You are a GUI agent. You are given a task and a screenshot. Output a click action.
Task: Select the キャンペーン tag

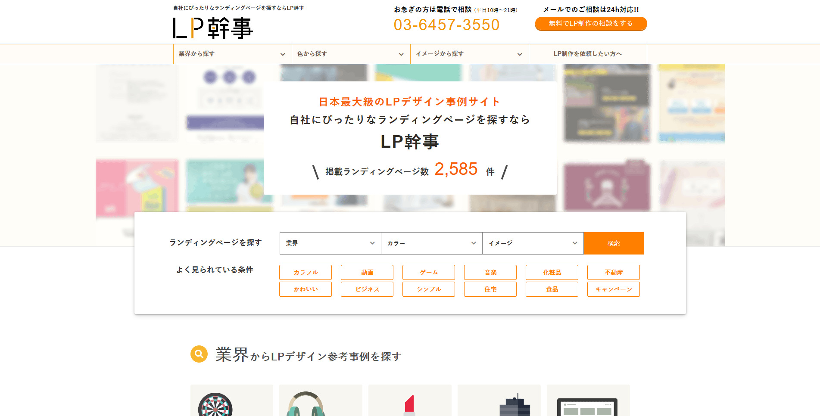(x=614, y=289)
